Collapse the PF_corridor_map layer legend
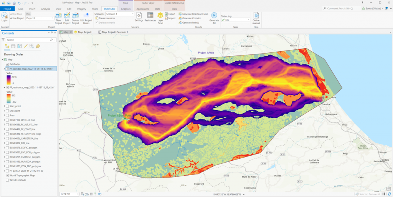 [x=5, y=68]
